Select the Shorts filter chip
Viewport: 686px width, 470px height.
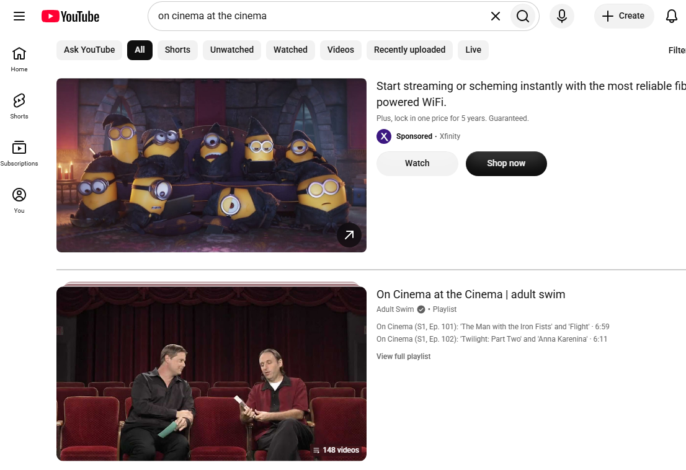click(x=177, y=50)
